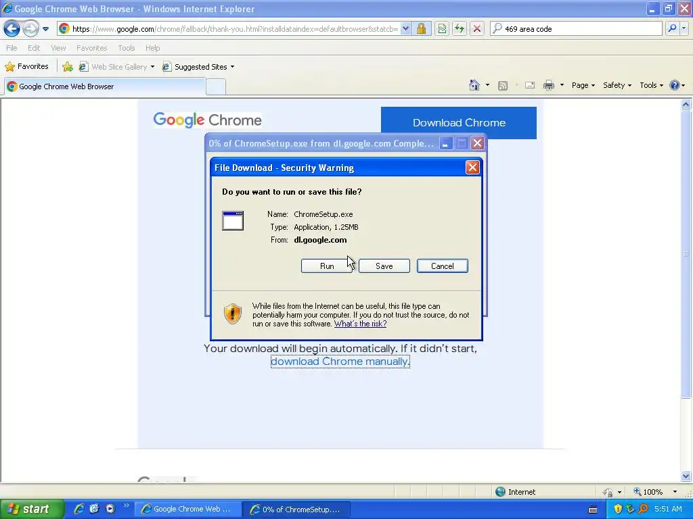Screen dimensions: 693x519
Task: Click the ChromeSetup.exe file name text
Action: (323, 214)
